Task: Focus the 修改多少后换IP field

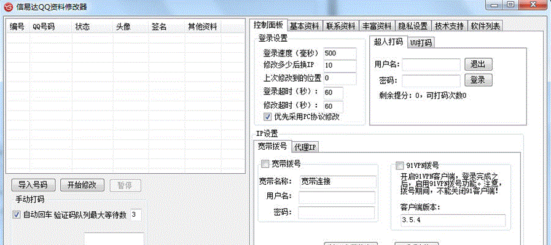Action: point(340,66)
